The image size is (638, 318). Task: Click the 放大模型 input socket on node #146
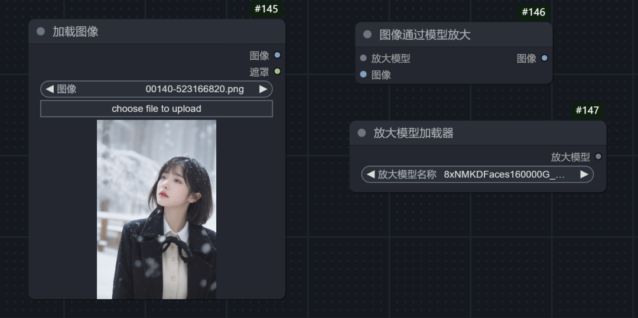click(363, 59)
